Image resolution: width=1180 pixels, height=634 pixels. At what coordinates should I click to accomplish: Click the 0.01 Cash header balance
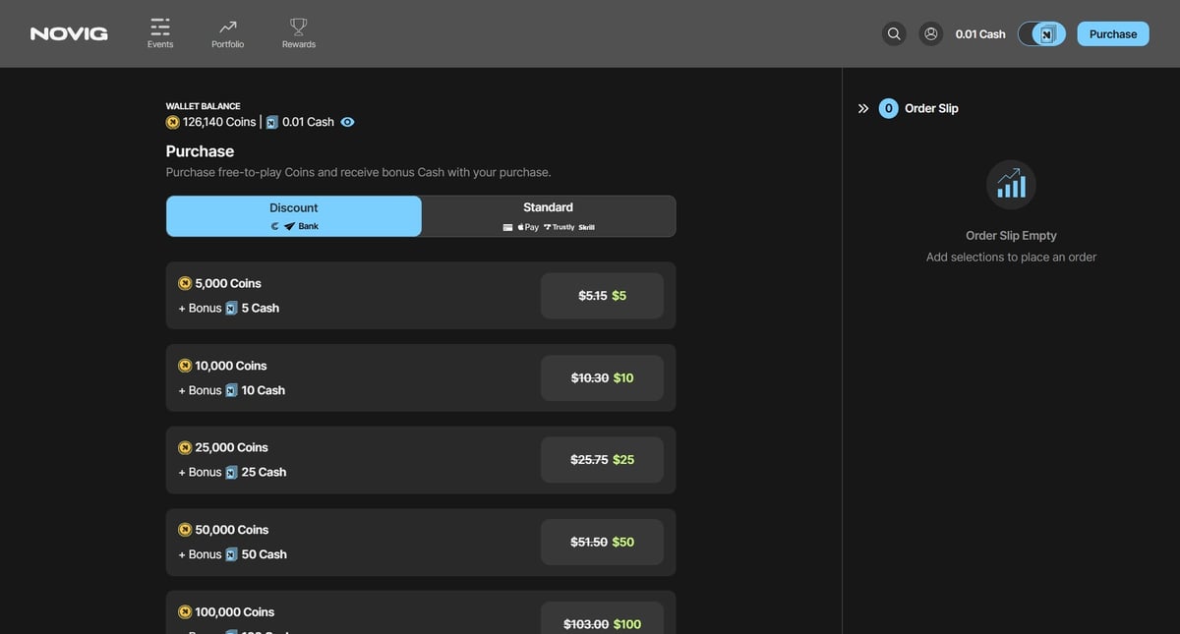click(x=980, y=34)
